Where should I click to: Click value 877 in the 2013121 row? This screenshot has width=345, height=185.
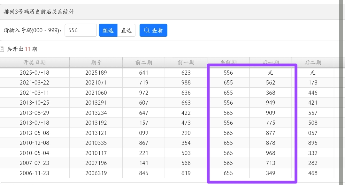tap(271, 133)
